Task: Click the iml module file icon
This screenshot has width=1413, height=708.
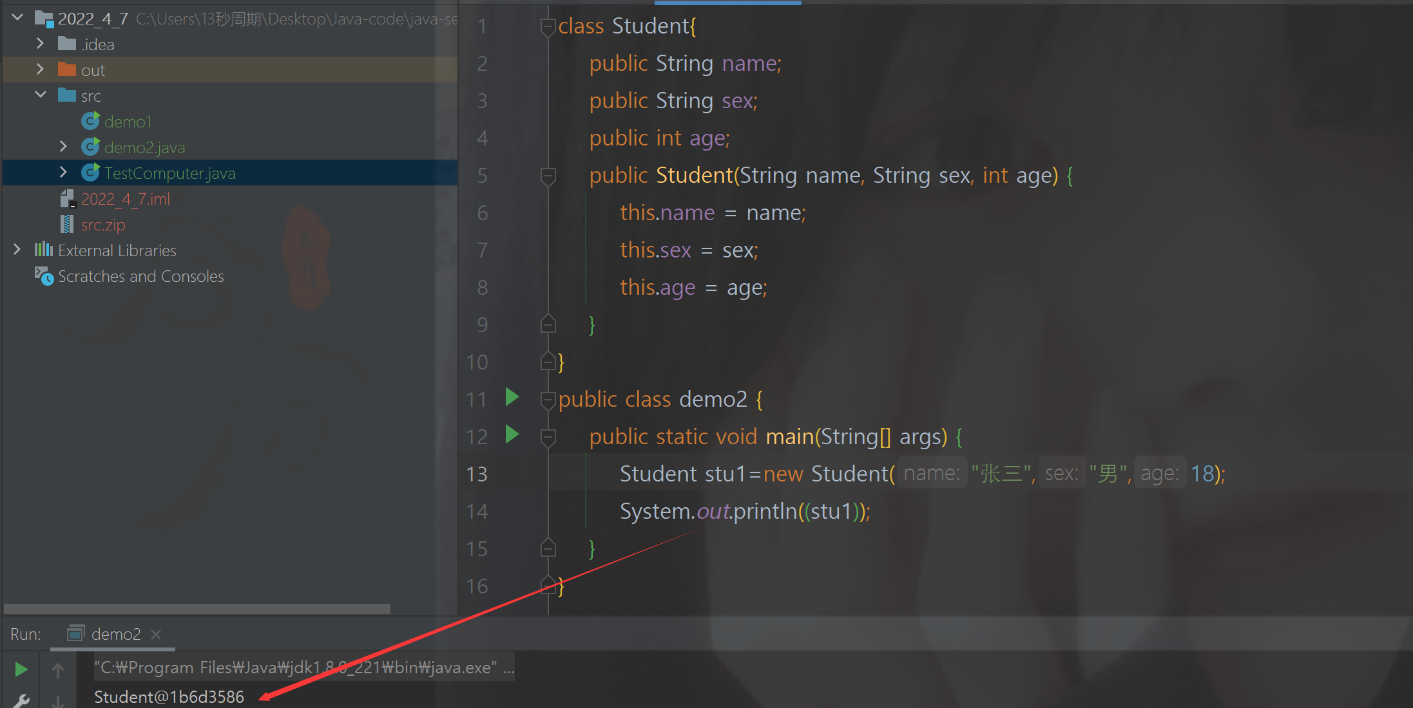Action: 68,198
